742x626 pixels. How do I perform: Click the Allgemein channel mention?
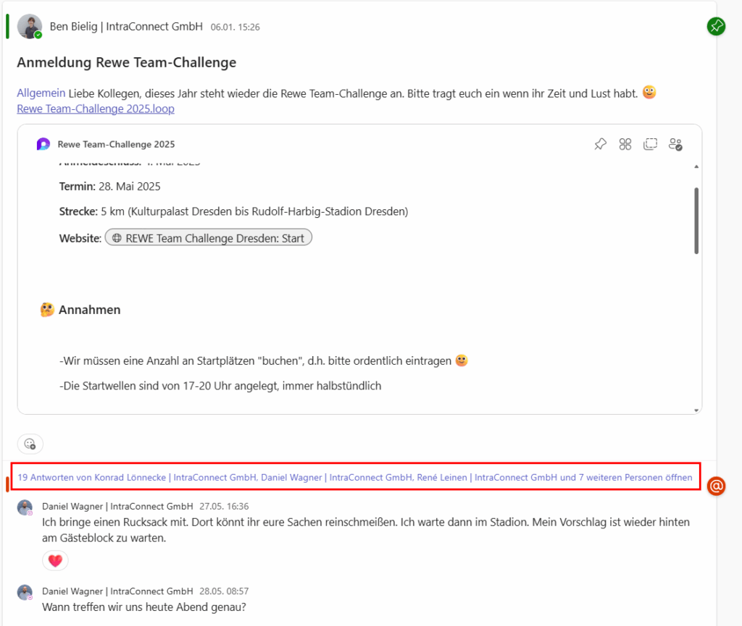[x=41, y=93]
